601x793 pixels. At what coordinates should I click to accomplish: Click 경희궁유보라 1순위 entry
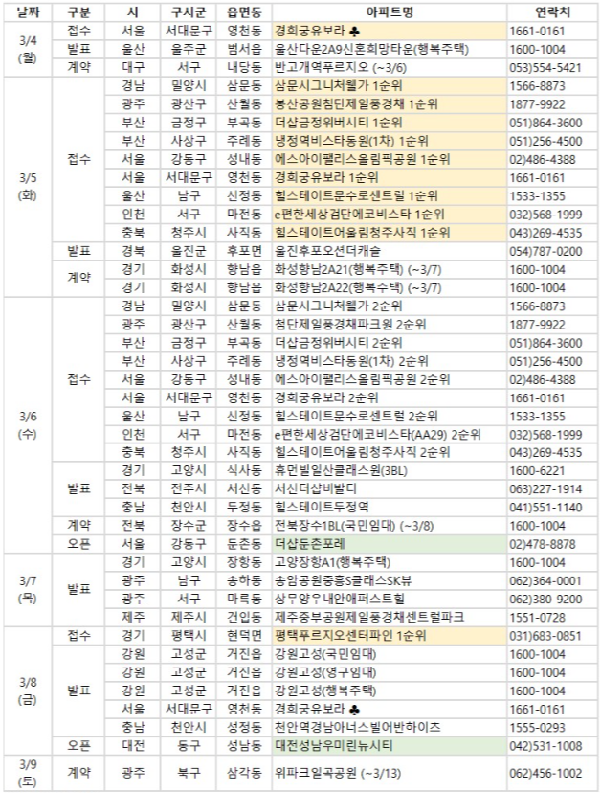tap(326, 177)
